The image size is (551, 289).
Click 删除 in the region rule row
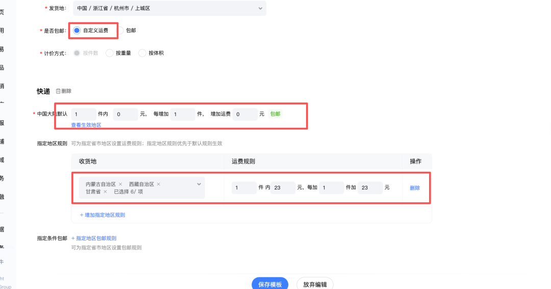[415, 188]
